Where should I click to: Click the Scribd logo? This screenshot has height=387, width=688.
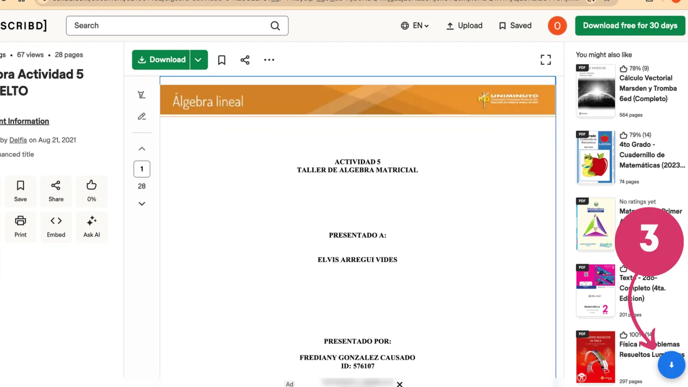[23, 26]
